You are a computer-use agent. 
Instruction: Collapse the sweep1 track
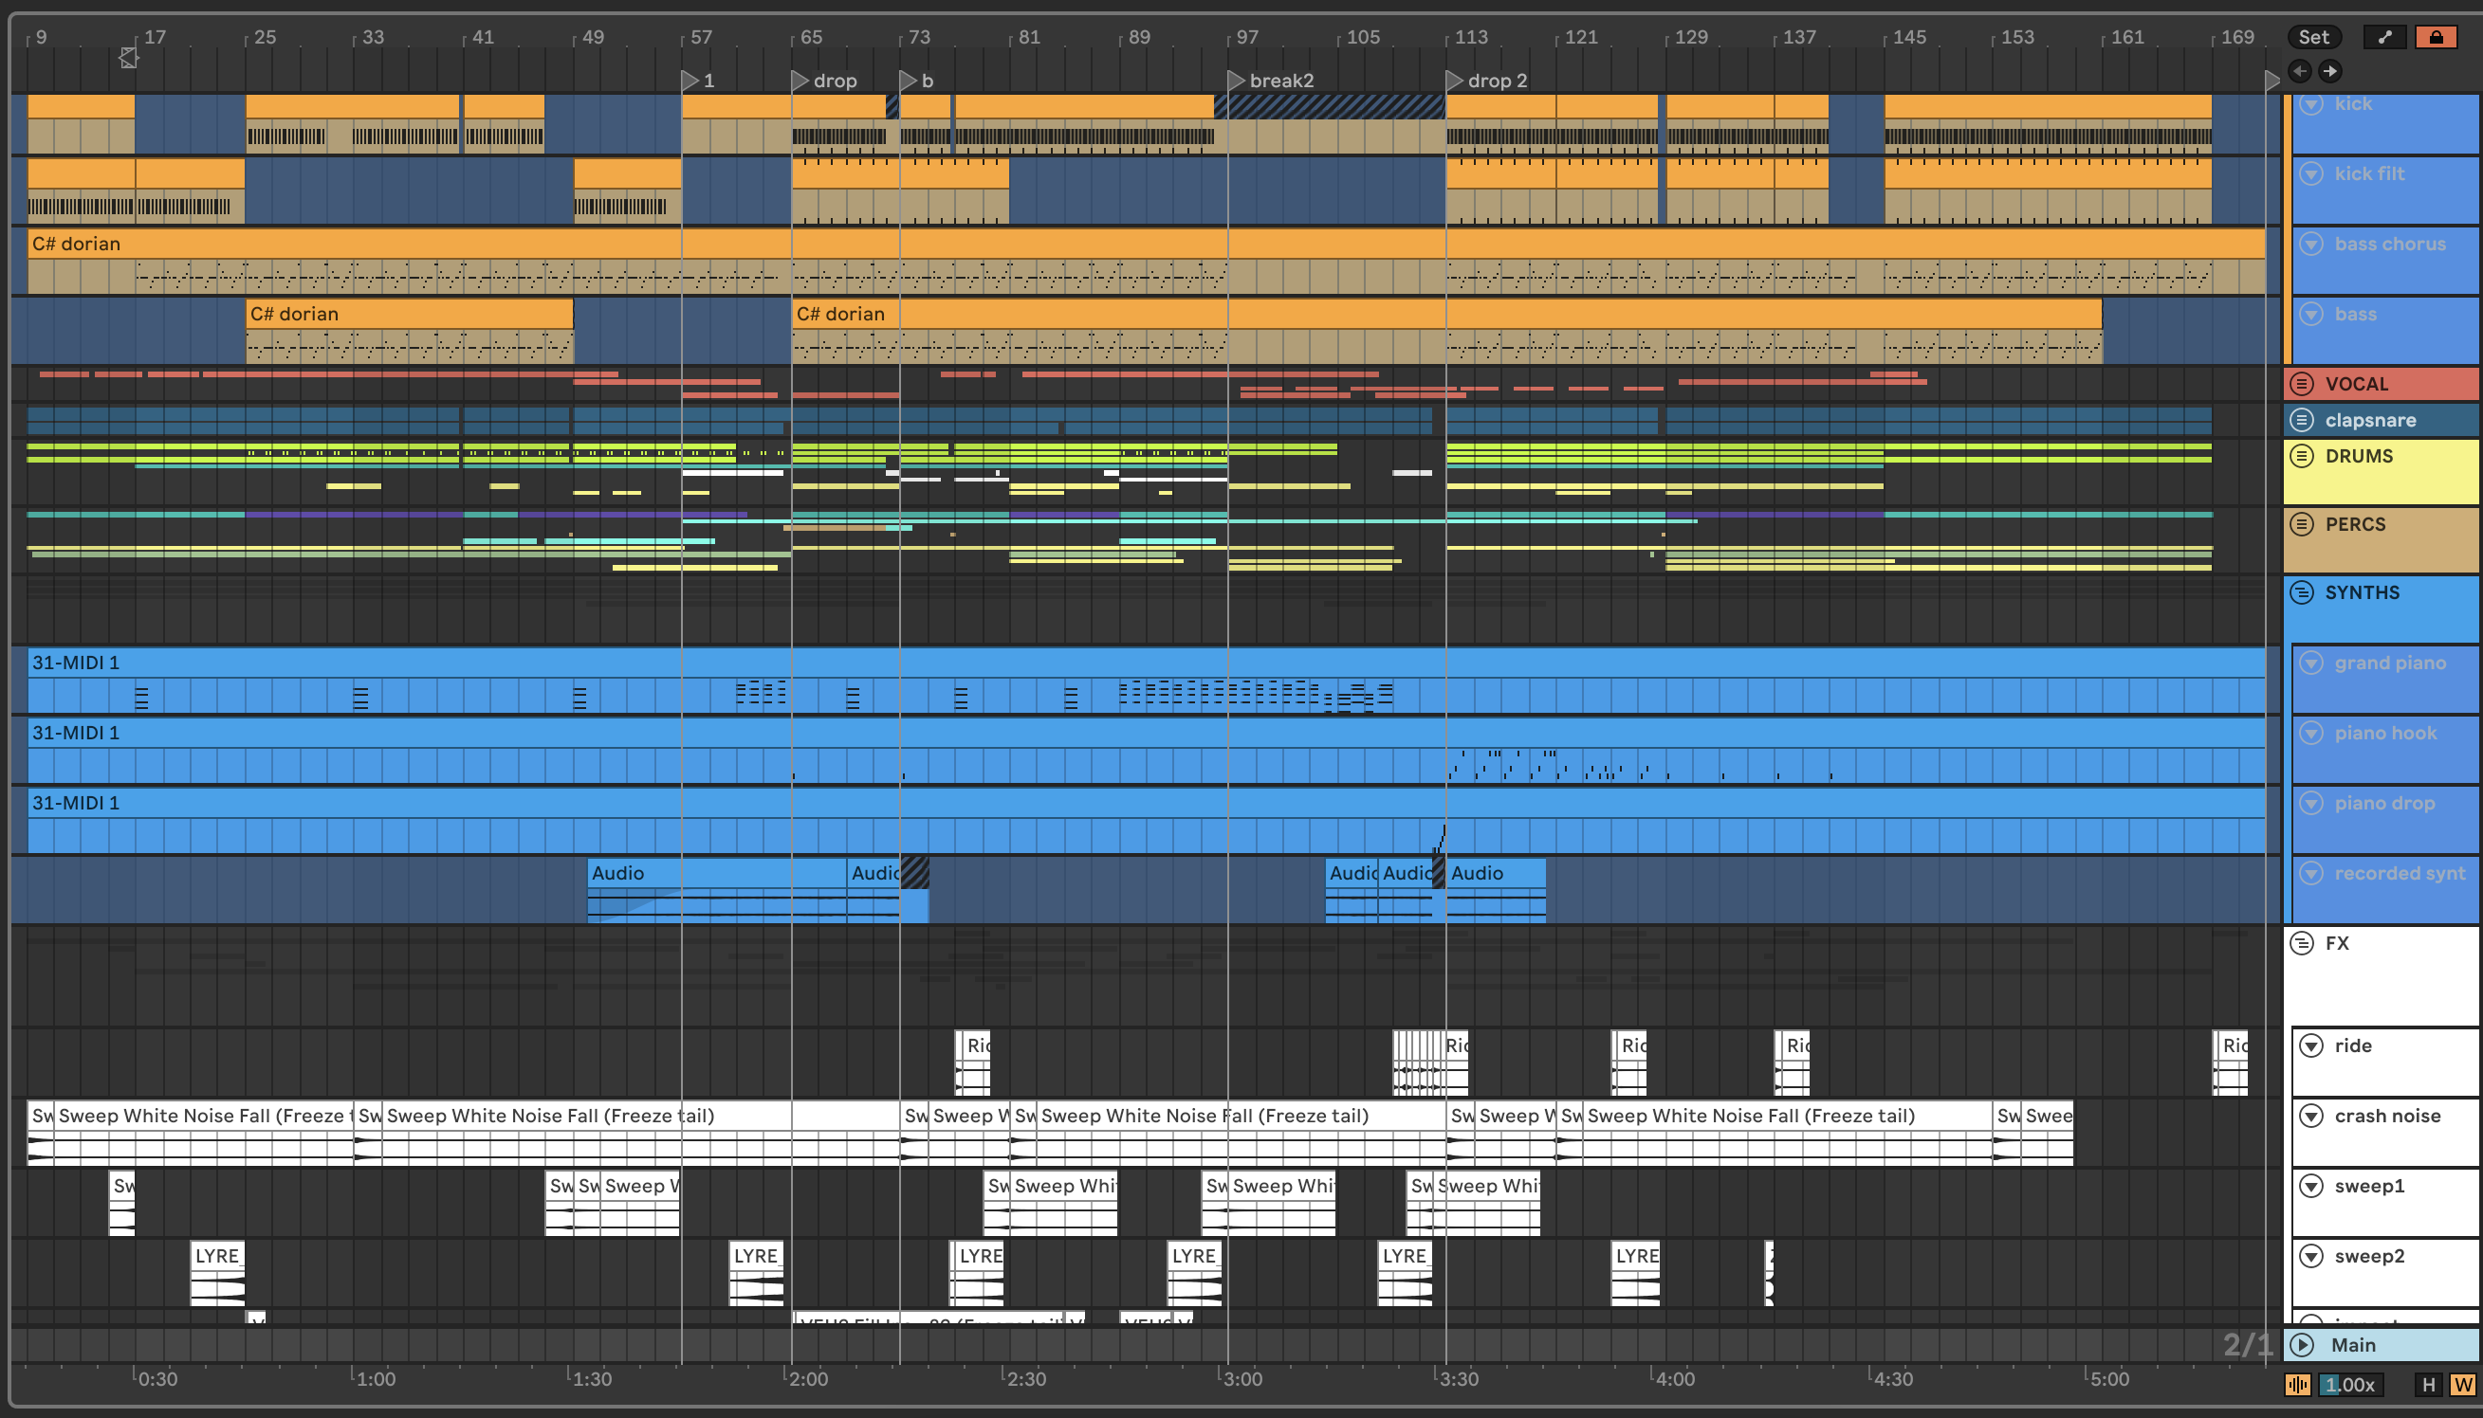pos(2311,1186)
